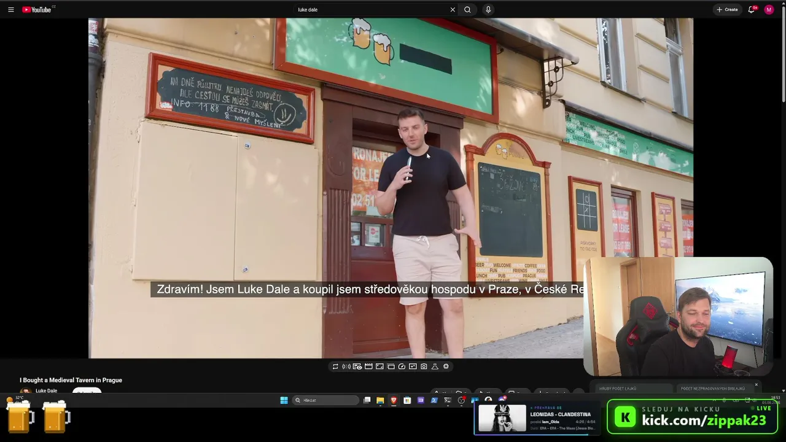Open the playback speed gauge icon

coord(402,366)
